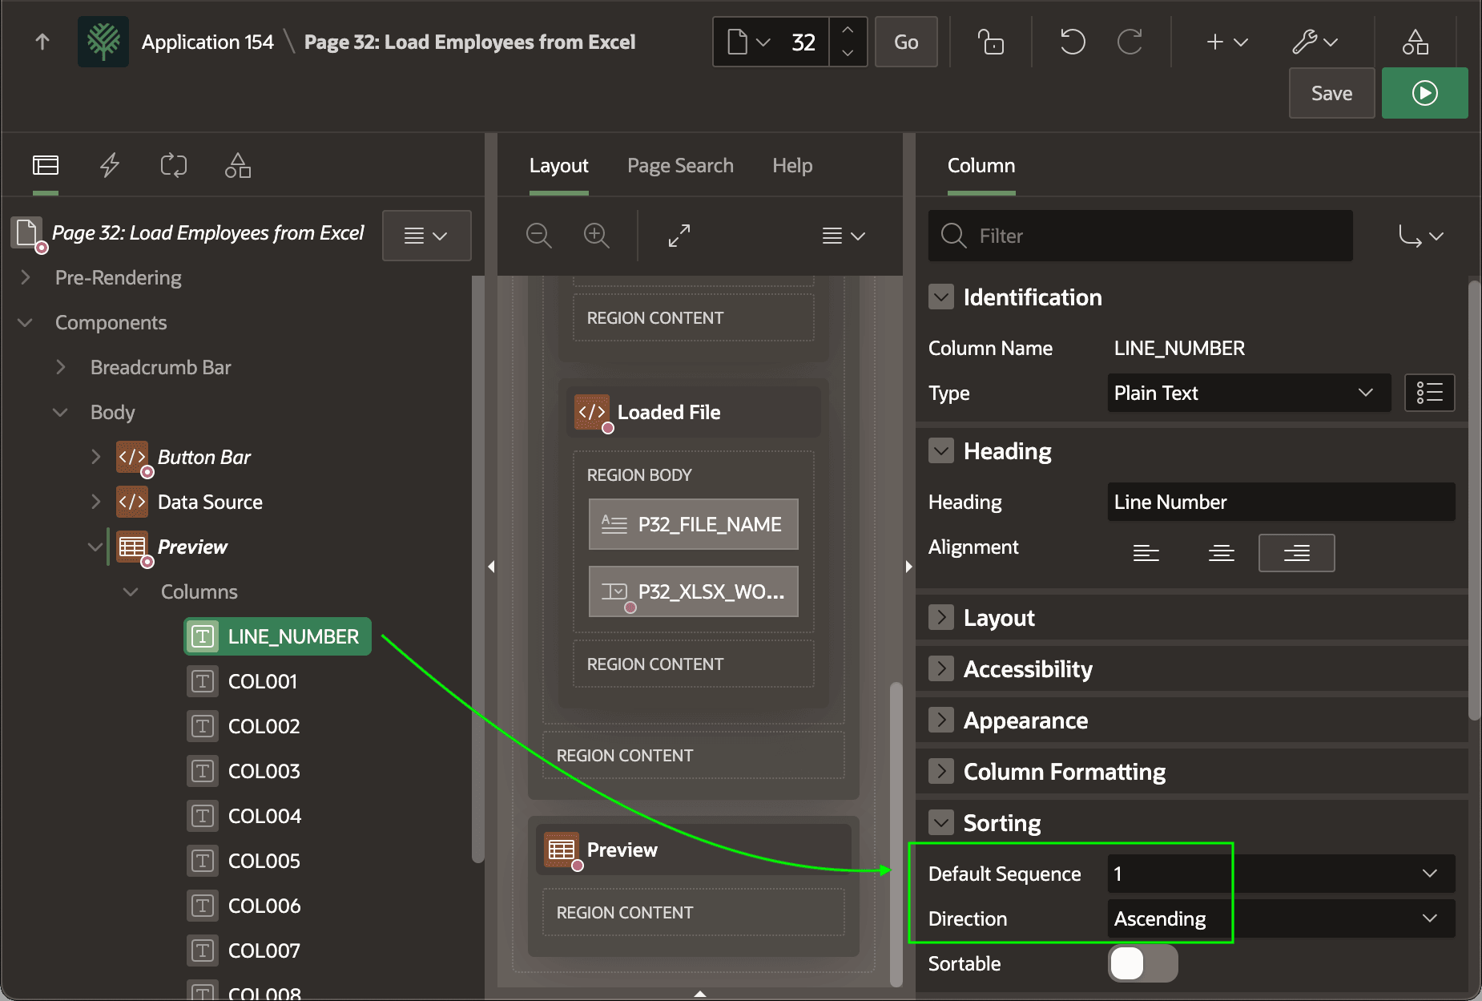Open the Help tab

792,166
